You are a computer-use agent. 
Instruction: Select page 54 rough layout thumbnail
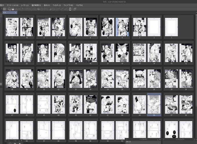pyautogui.click(x=90, y=130)
